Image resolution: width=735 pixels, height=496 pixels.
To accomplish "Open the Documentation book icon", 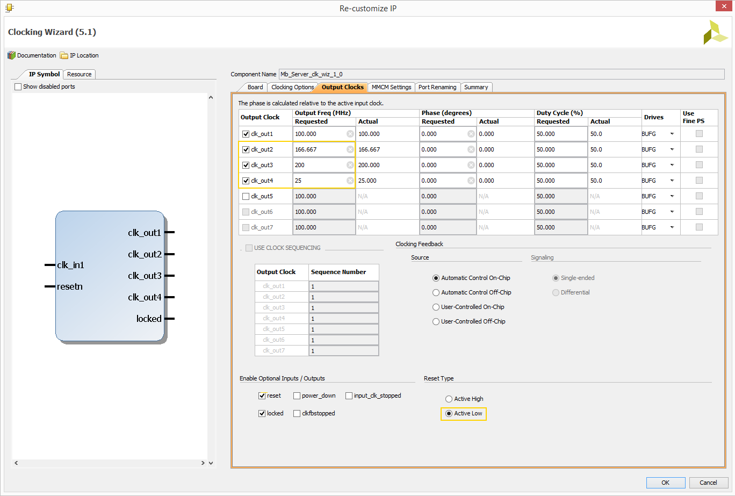I will coord(11,55).
